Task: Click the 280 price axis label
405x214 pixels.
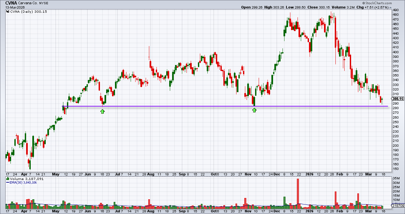Action: 396,108
